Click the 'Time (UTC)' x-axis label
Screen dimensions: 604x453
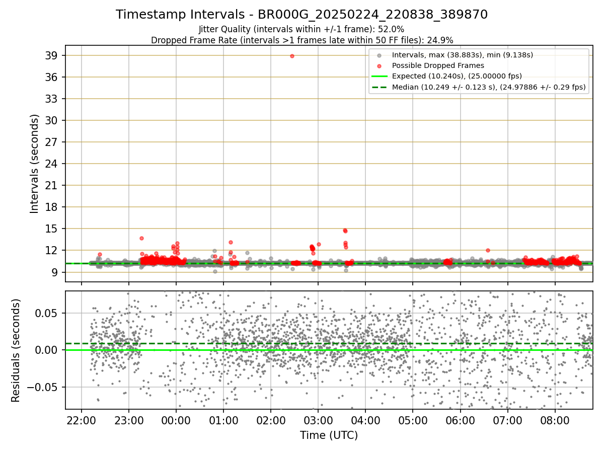329,435
